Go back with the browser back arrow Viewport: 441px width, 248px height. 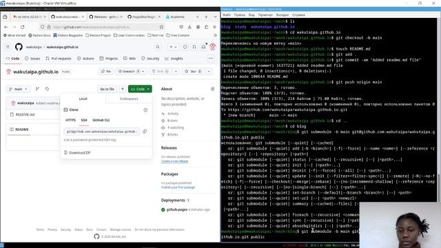[x=6, y=27]
